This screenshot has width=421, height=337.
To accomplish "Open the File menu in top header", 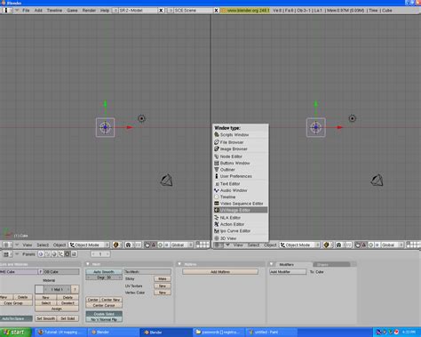I will (x=26, y=11).
